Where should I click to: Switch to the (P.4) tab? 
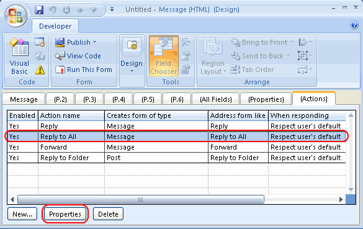pos(119,99)
